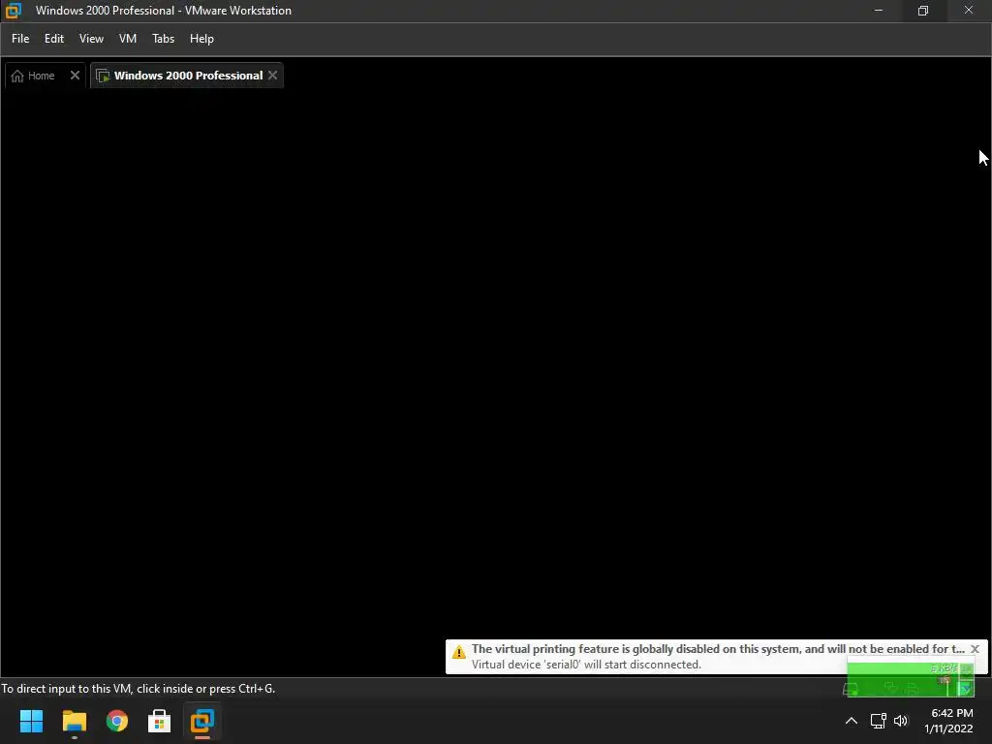Click the virtual printing feature warning text
Viewport: 992px width, 744px height.
pos(718,648)
